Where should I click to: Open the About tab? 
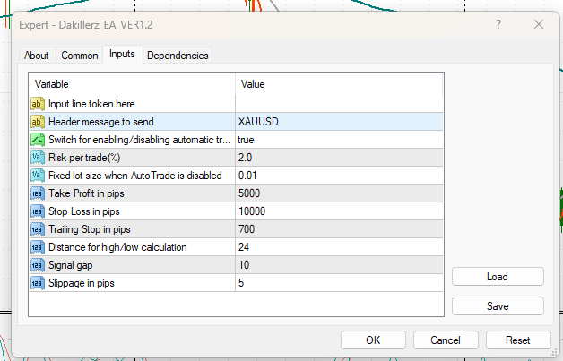coord(37,56)
